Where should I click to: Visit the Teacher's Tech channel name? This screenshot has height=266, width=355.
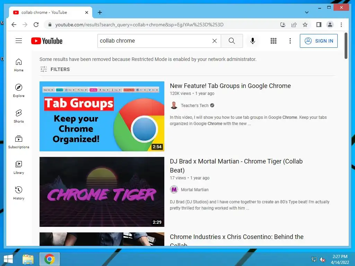point(194,105)
